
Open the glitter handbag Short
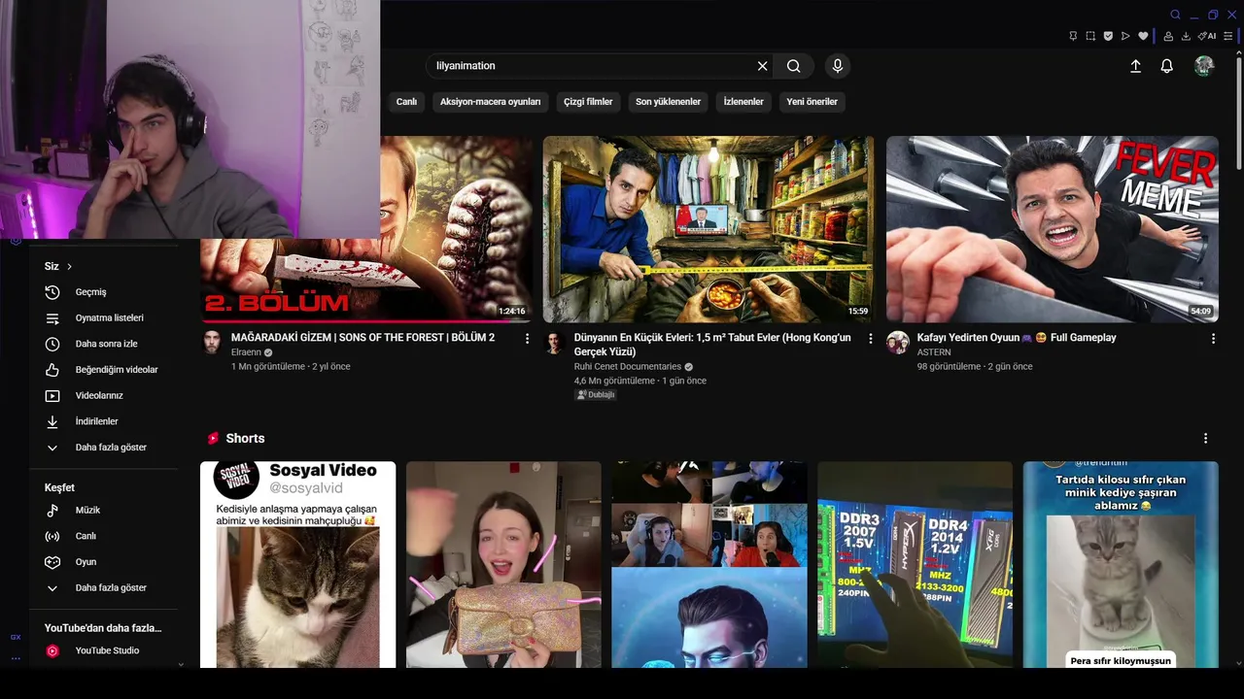[503, 565]
